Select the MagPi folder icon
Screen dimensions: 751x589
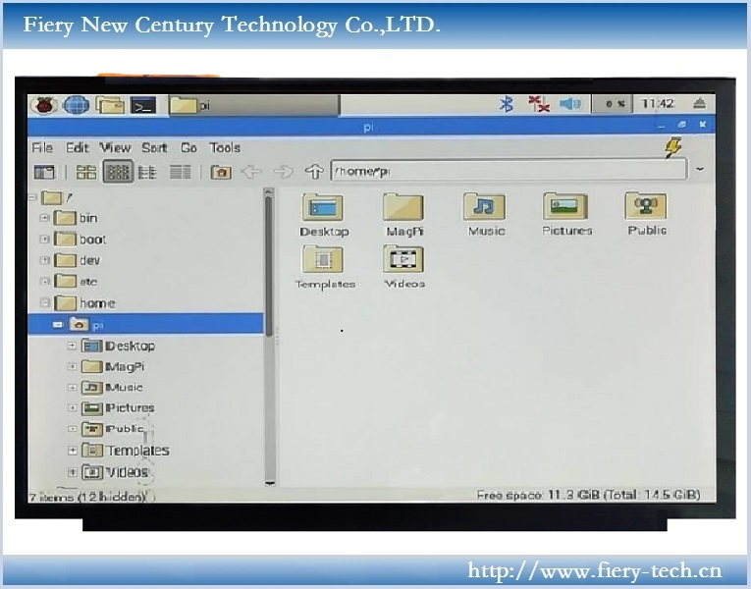click(x=403, y=215)
